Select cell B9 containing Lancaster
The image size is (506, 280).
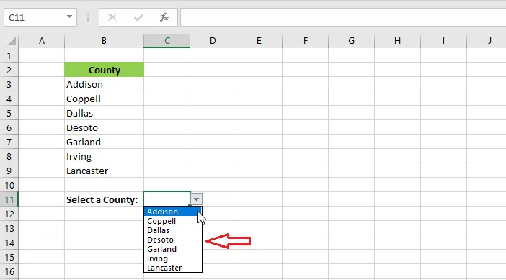click(104, 171)
